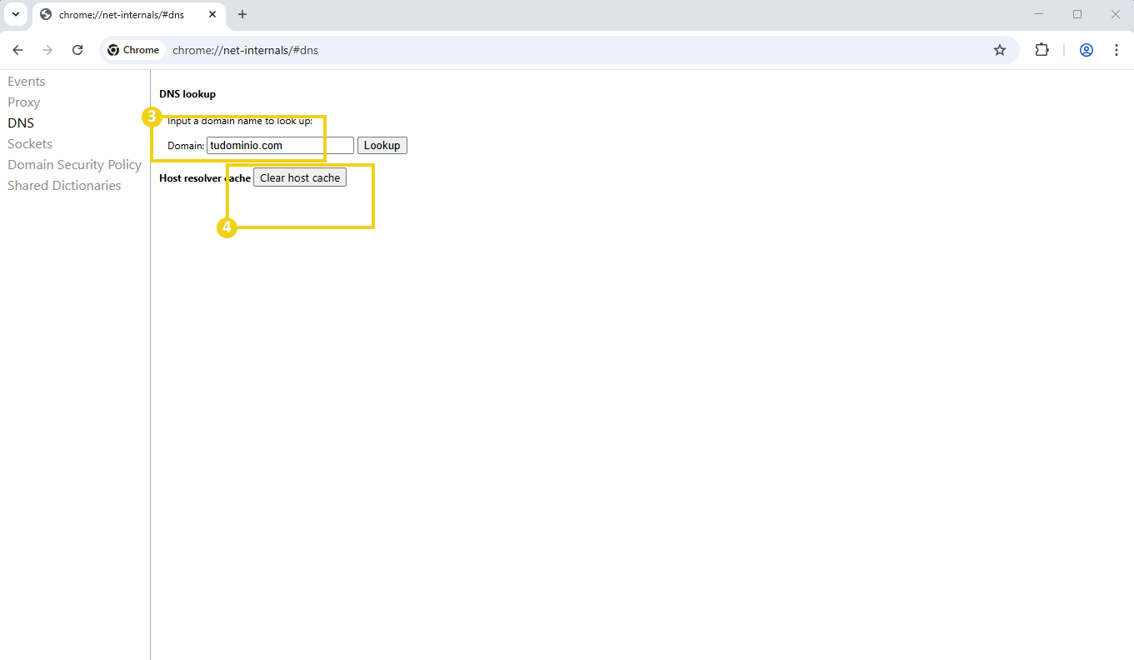Navigate to the Events section

tap(26, 81)
